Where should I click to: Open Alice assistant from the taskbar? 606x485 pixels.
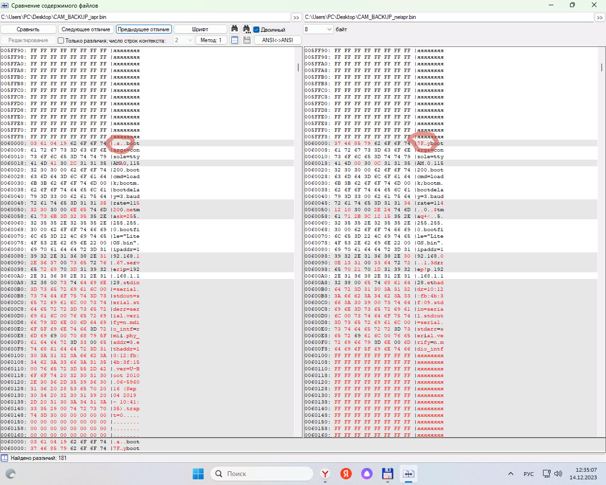367,474
